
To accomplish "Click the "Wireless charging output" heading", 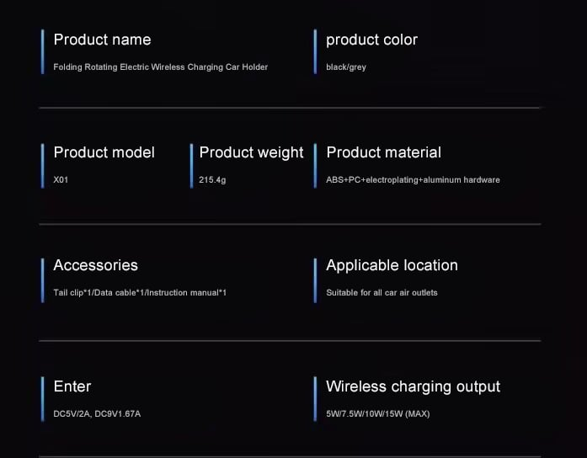I will pyautogui.click(x=413, y=386).
